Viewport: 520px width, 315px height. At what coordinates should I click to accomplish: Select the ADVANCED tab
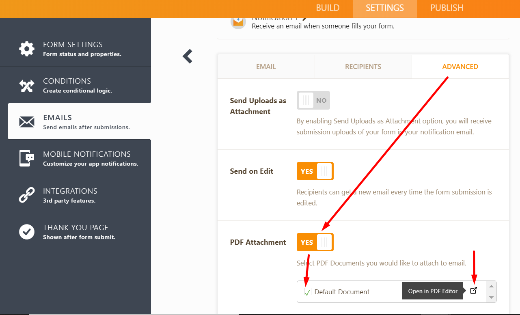click(460, 67)
